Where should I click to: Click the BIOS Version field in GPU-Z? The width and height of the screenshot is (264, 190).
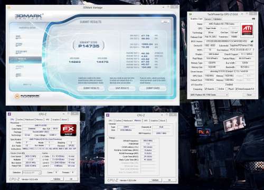coord(227,41)
